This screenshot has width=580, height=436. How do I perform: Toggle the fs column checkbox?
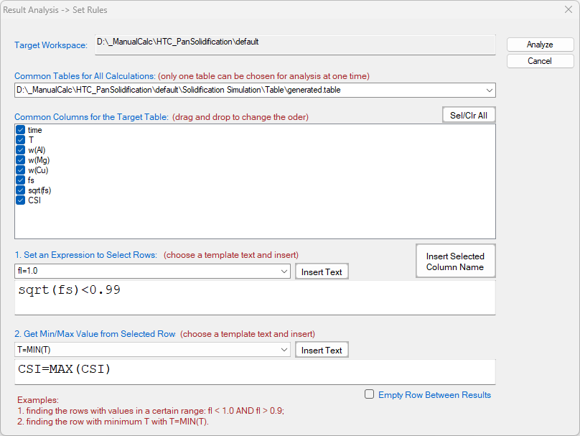(x=21, y=180)
